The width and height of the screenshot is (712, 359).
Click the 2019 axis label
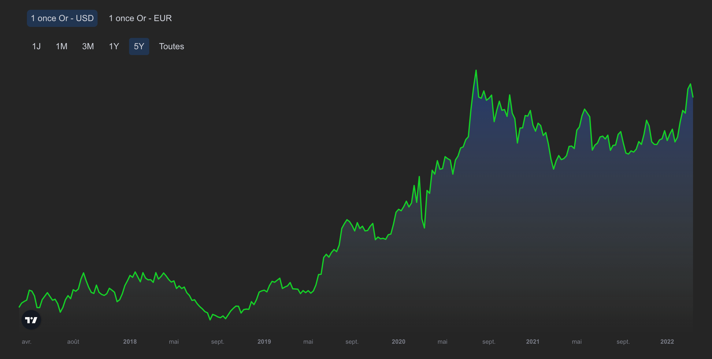[x=264, y=342]
